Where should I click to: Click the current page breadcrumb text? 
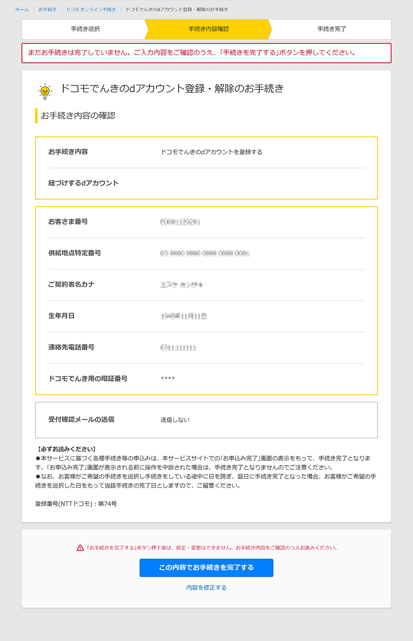pos(177,9)
